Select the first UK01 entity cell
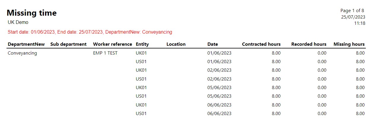The height and width of the screenshot is (118, 375). pyautogui.click(x=141, y=53)
